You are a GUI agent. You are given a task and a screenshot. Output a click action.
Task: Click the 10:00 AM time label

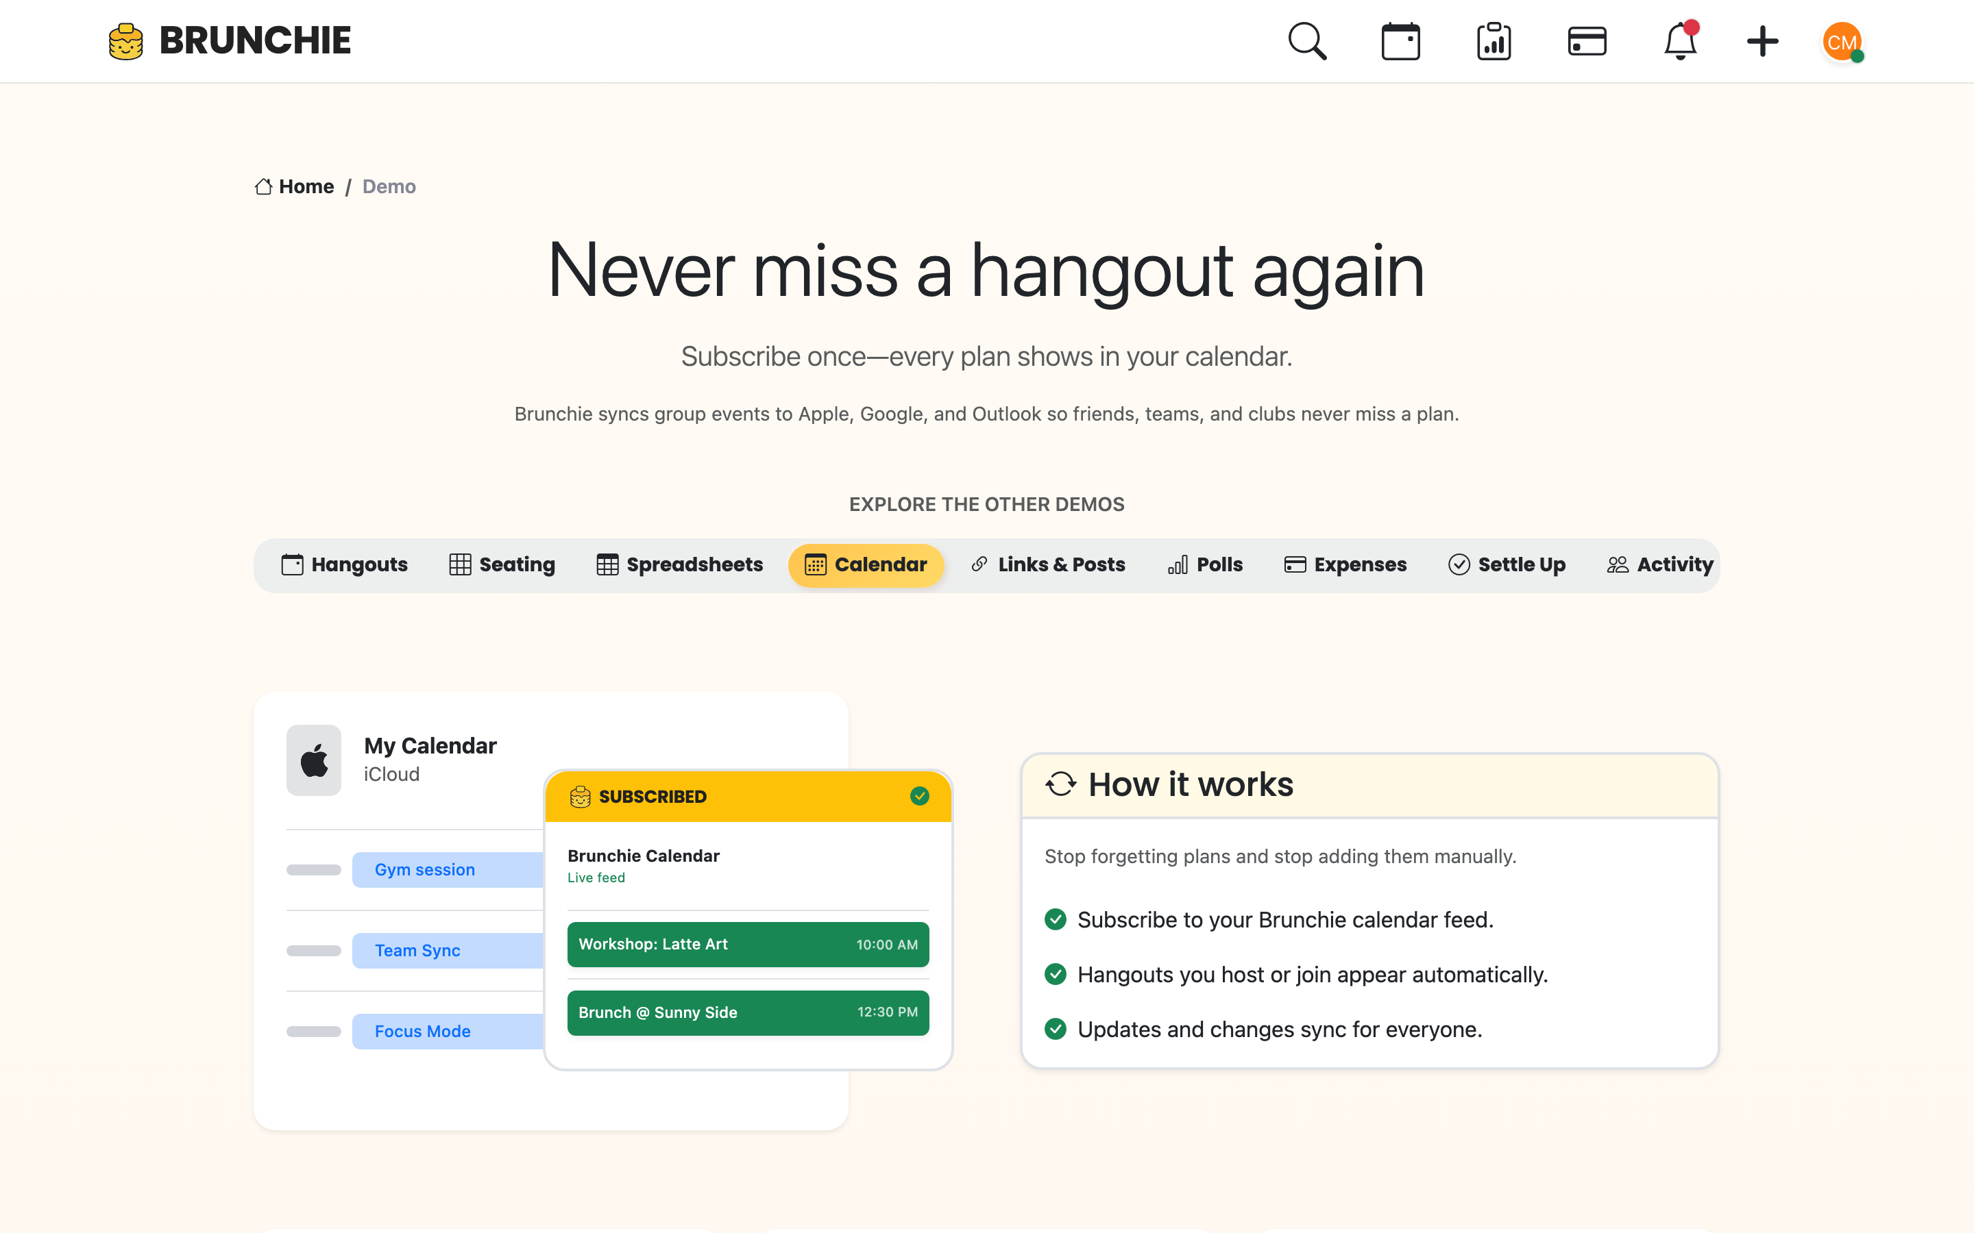point(887,945)
